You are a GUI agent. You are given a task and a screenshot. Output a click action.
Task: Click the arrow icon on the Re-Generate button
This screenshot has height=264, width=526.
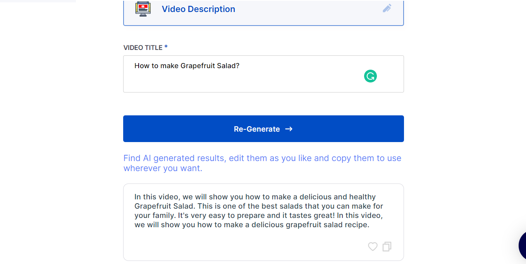click(x=289, y=129)
